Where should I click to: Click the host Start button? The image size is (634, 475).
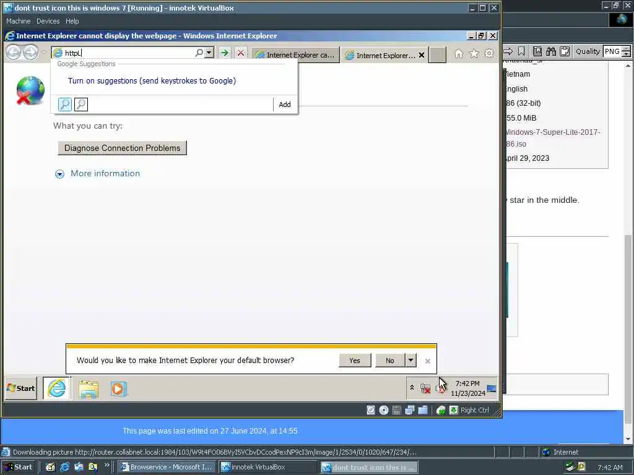[18, 468]
